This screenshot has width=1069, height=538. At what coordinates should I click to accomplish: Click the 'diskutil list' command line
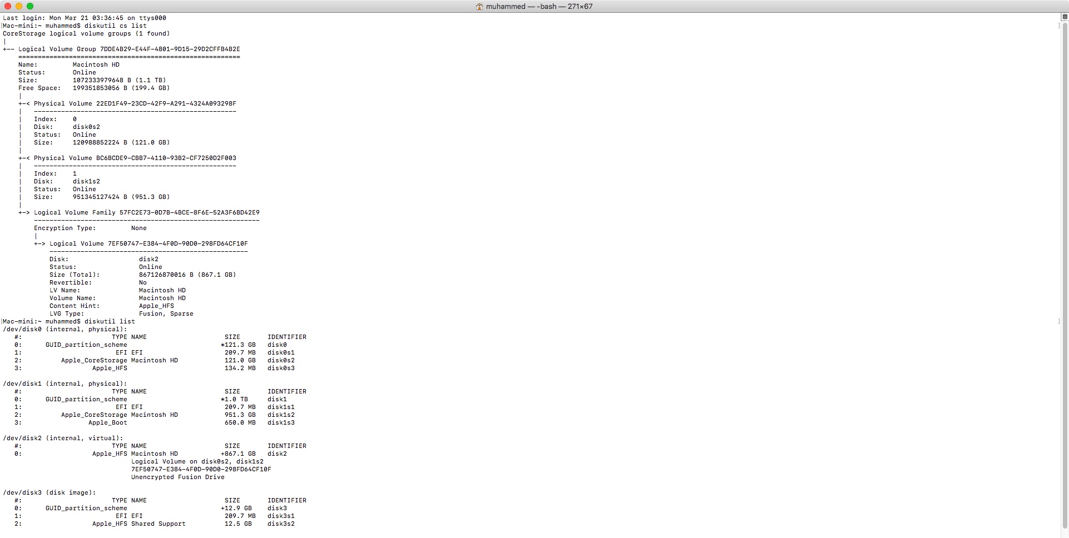(x=110, y=321)
